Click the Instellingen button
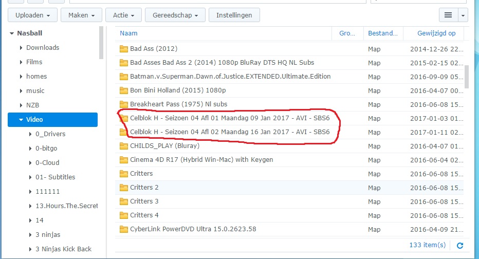Image resolution: width=479 pixels, height=259 pixels. point(234,15)
